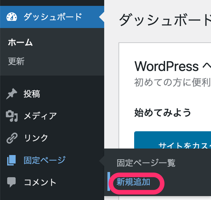Click the WordPress welcome heading text
The height and width of the screenshot is (200, 211).
[x=173, y=66]
